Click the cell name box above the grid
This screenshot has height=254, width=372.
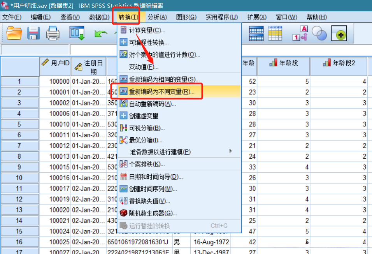click(x=35, y=49)
